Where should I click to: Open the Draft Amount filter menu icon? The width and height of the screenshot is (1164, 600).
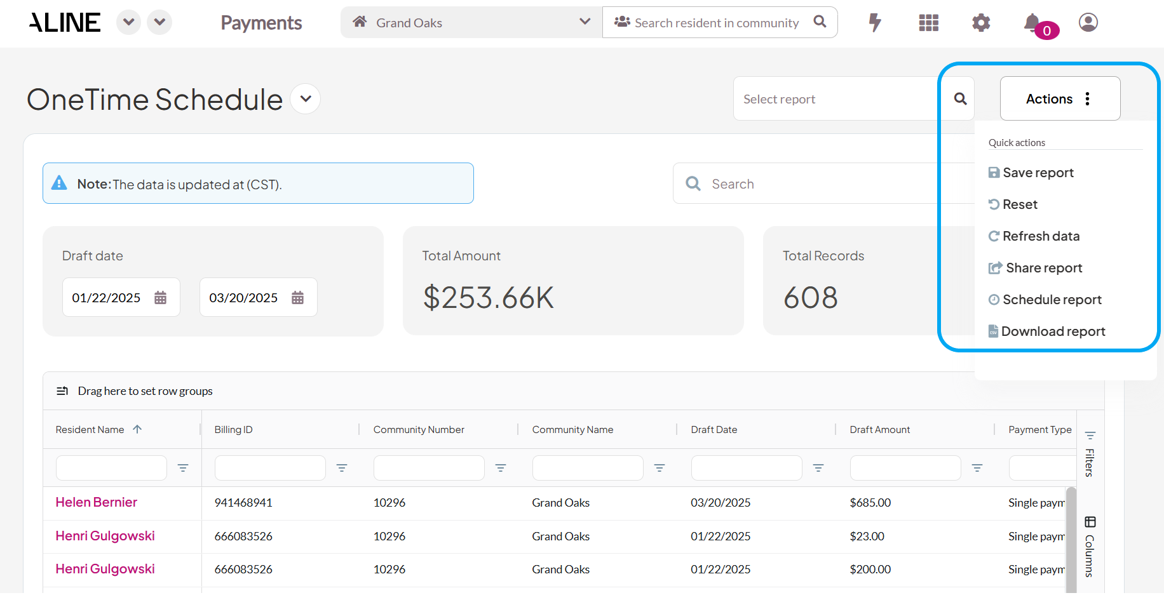point(977,468)
